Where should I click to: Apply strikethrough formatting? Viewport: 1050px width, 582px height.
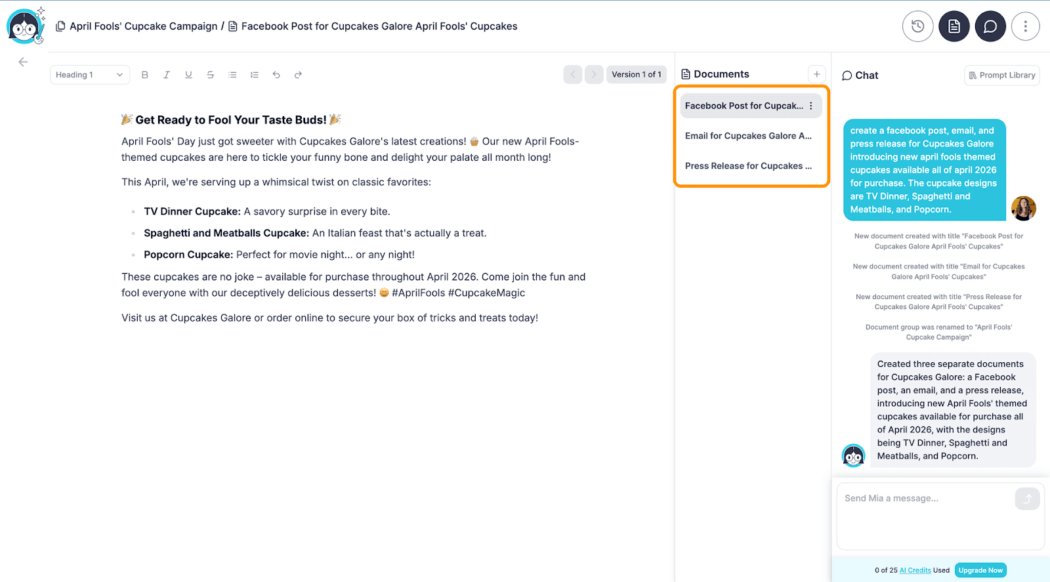211,75
